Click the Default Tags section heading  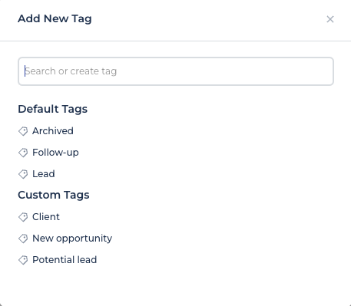(x=53, y=109)
